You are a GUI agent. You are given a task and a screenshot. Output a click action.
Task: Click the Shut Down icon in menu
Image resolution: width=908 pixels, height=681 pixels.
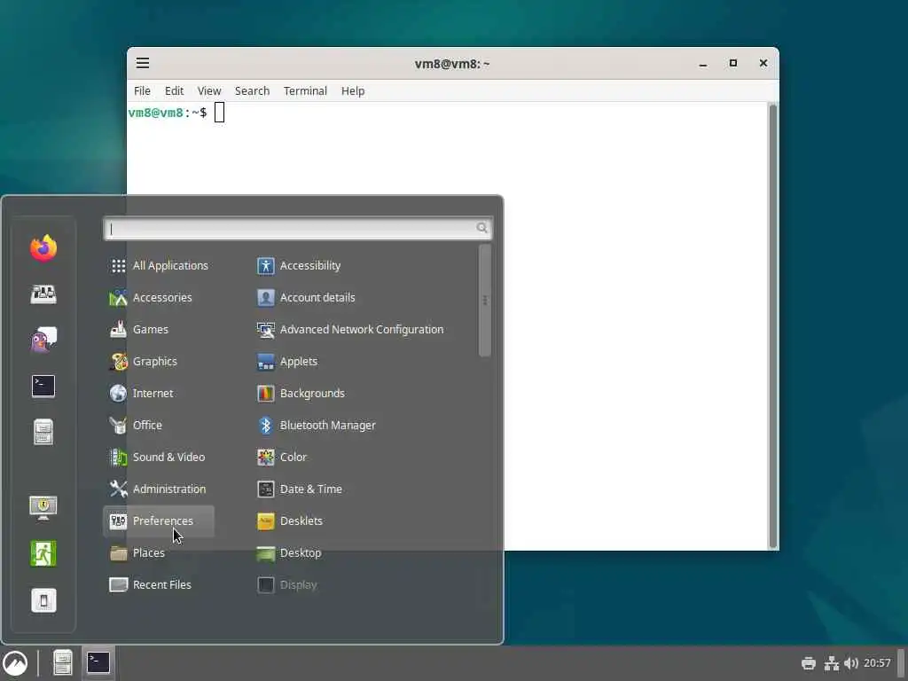[43, 600]
